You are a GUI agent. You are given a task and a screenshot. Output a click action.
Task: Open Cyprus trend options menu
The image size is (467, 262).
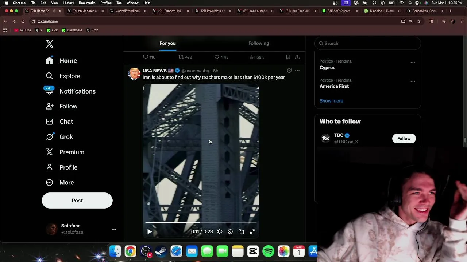[x=413, y=63]
